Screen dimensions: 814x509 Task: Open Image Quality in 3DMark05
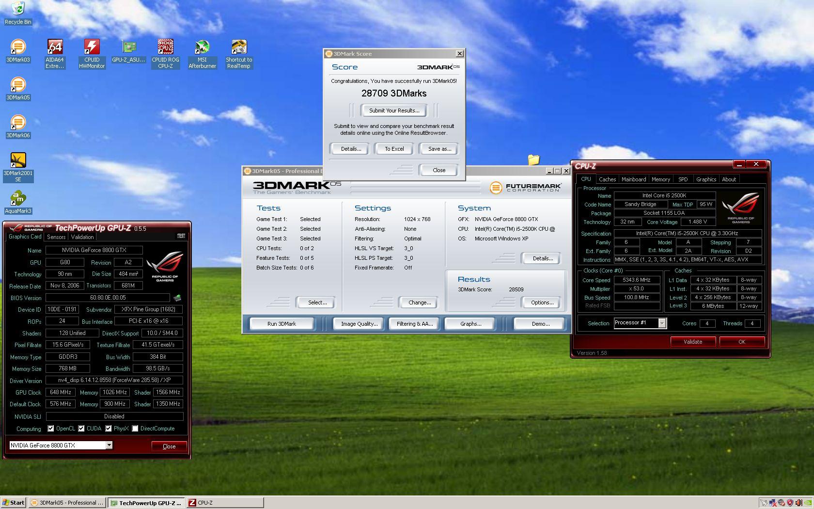coord(359,324)
